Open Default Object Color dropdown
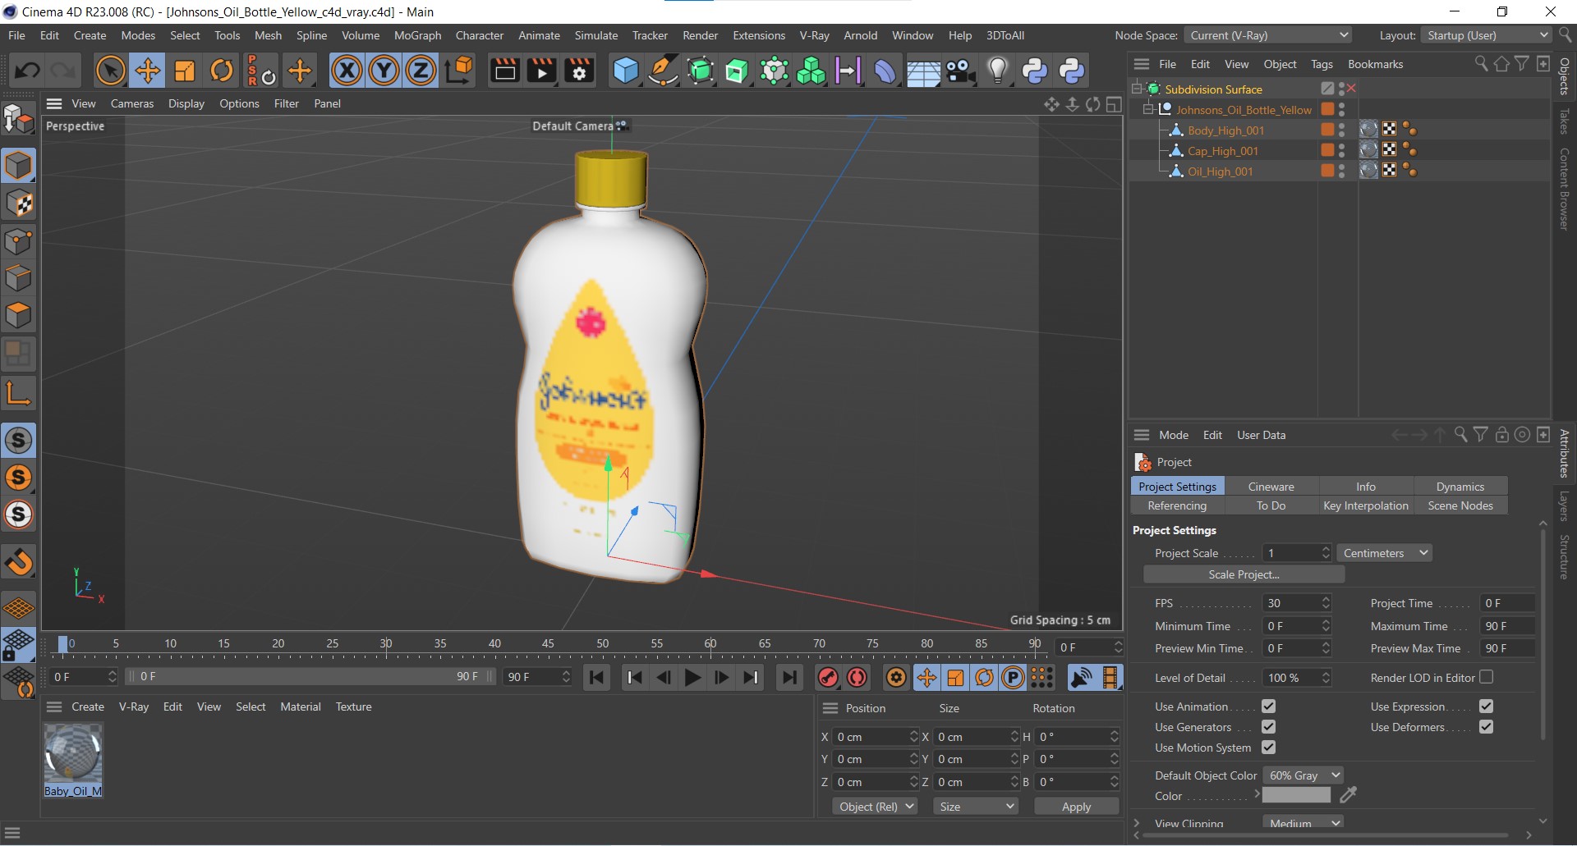Screen dimensions: 1577x846 coord(1303,775)
